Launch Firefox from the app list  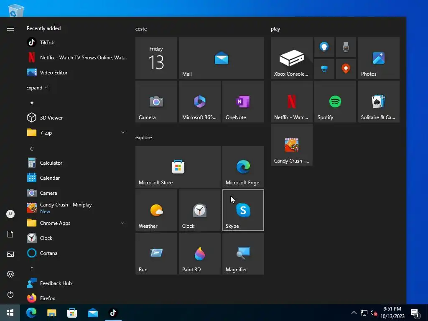(x=76, y=298)
